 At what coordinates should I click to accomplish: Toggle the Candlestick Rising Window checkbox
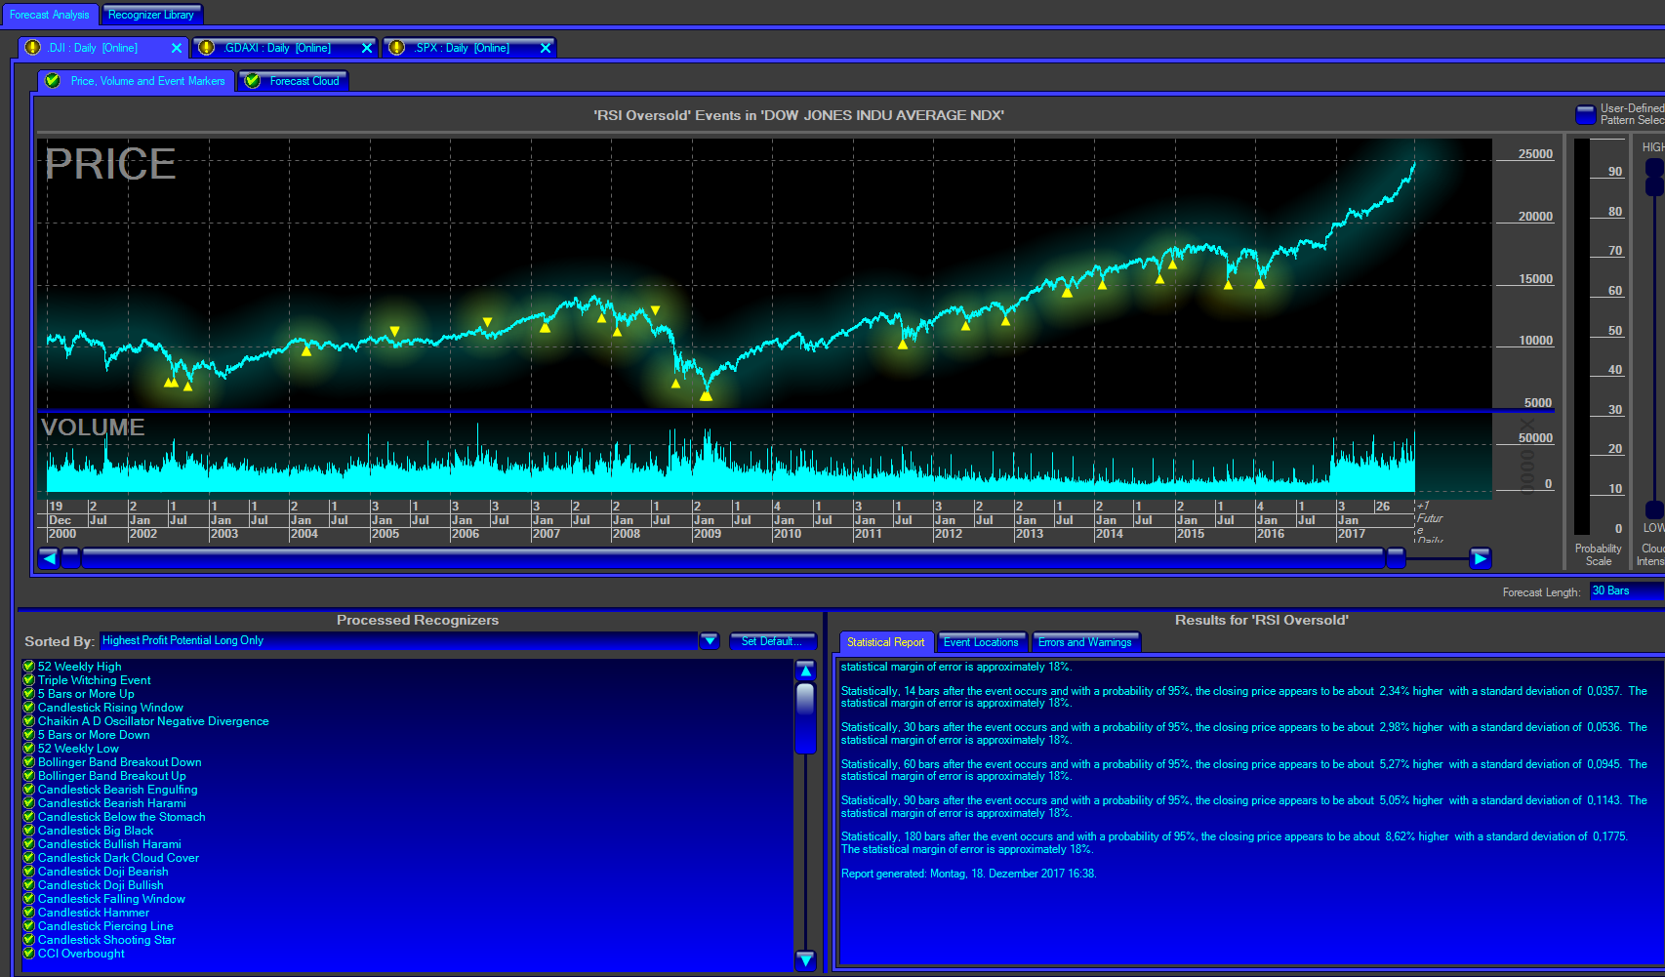[x=29, y=708]
